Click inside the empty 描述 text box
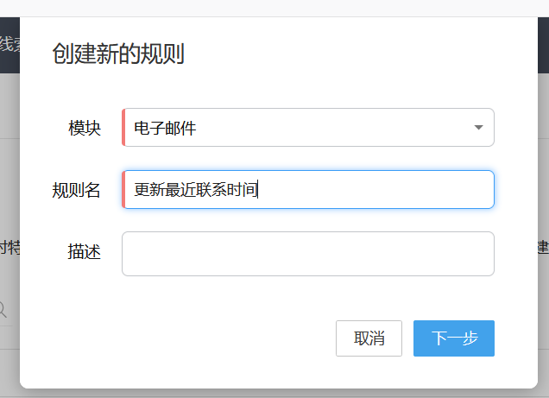 click(x=307, y=254)
